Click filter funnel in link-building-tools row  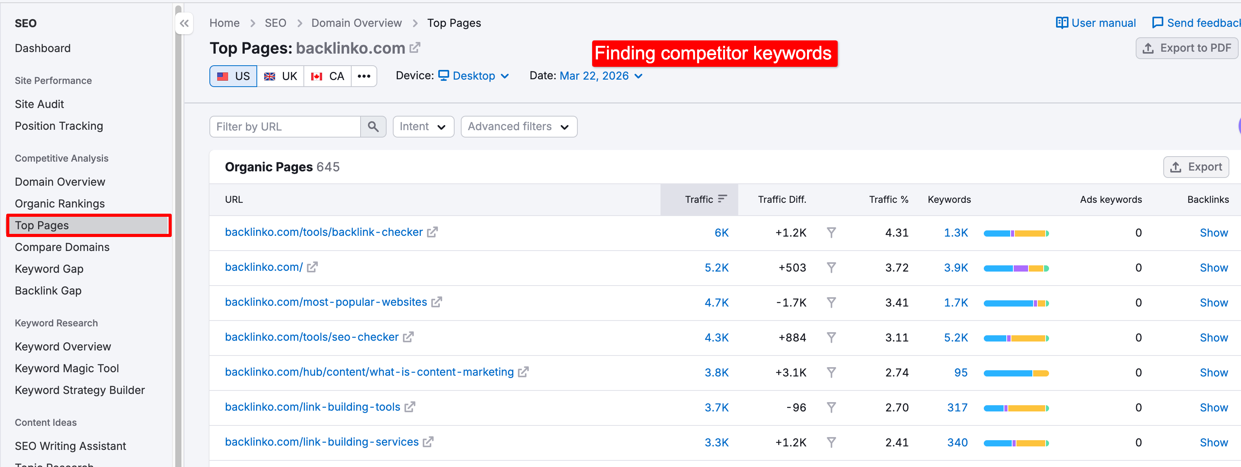[831, 408]
